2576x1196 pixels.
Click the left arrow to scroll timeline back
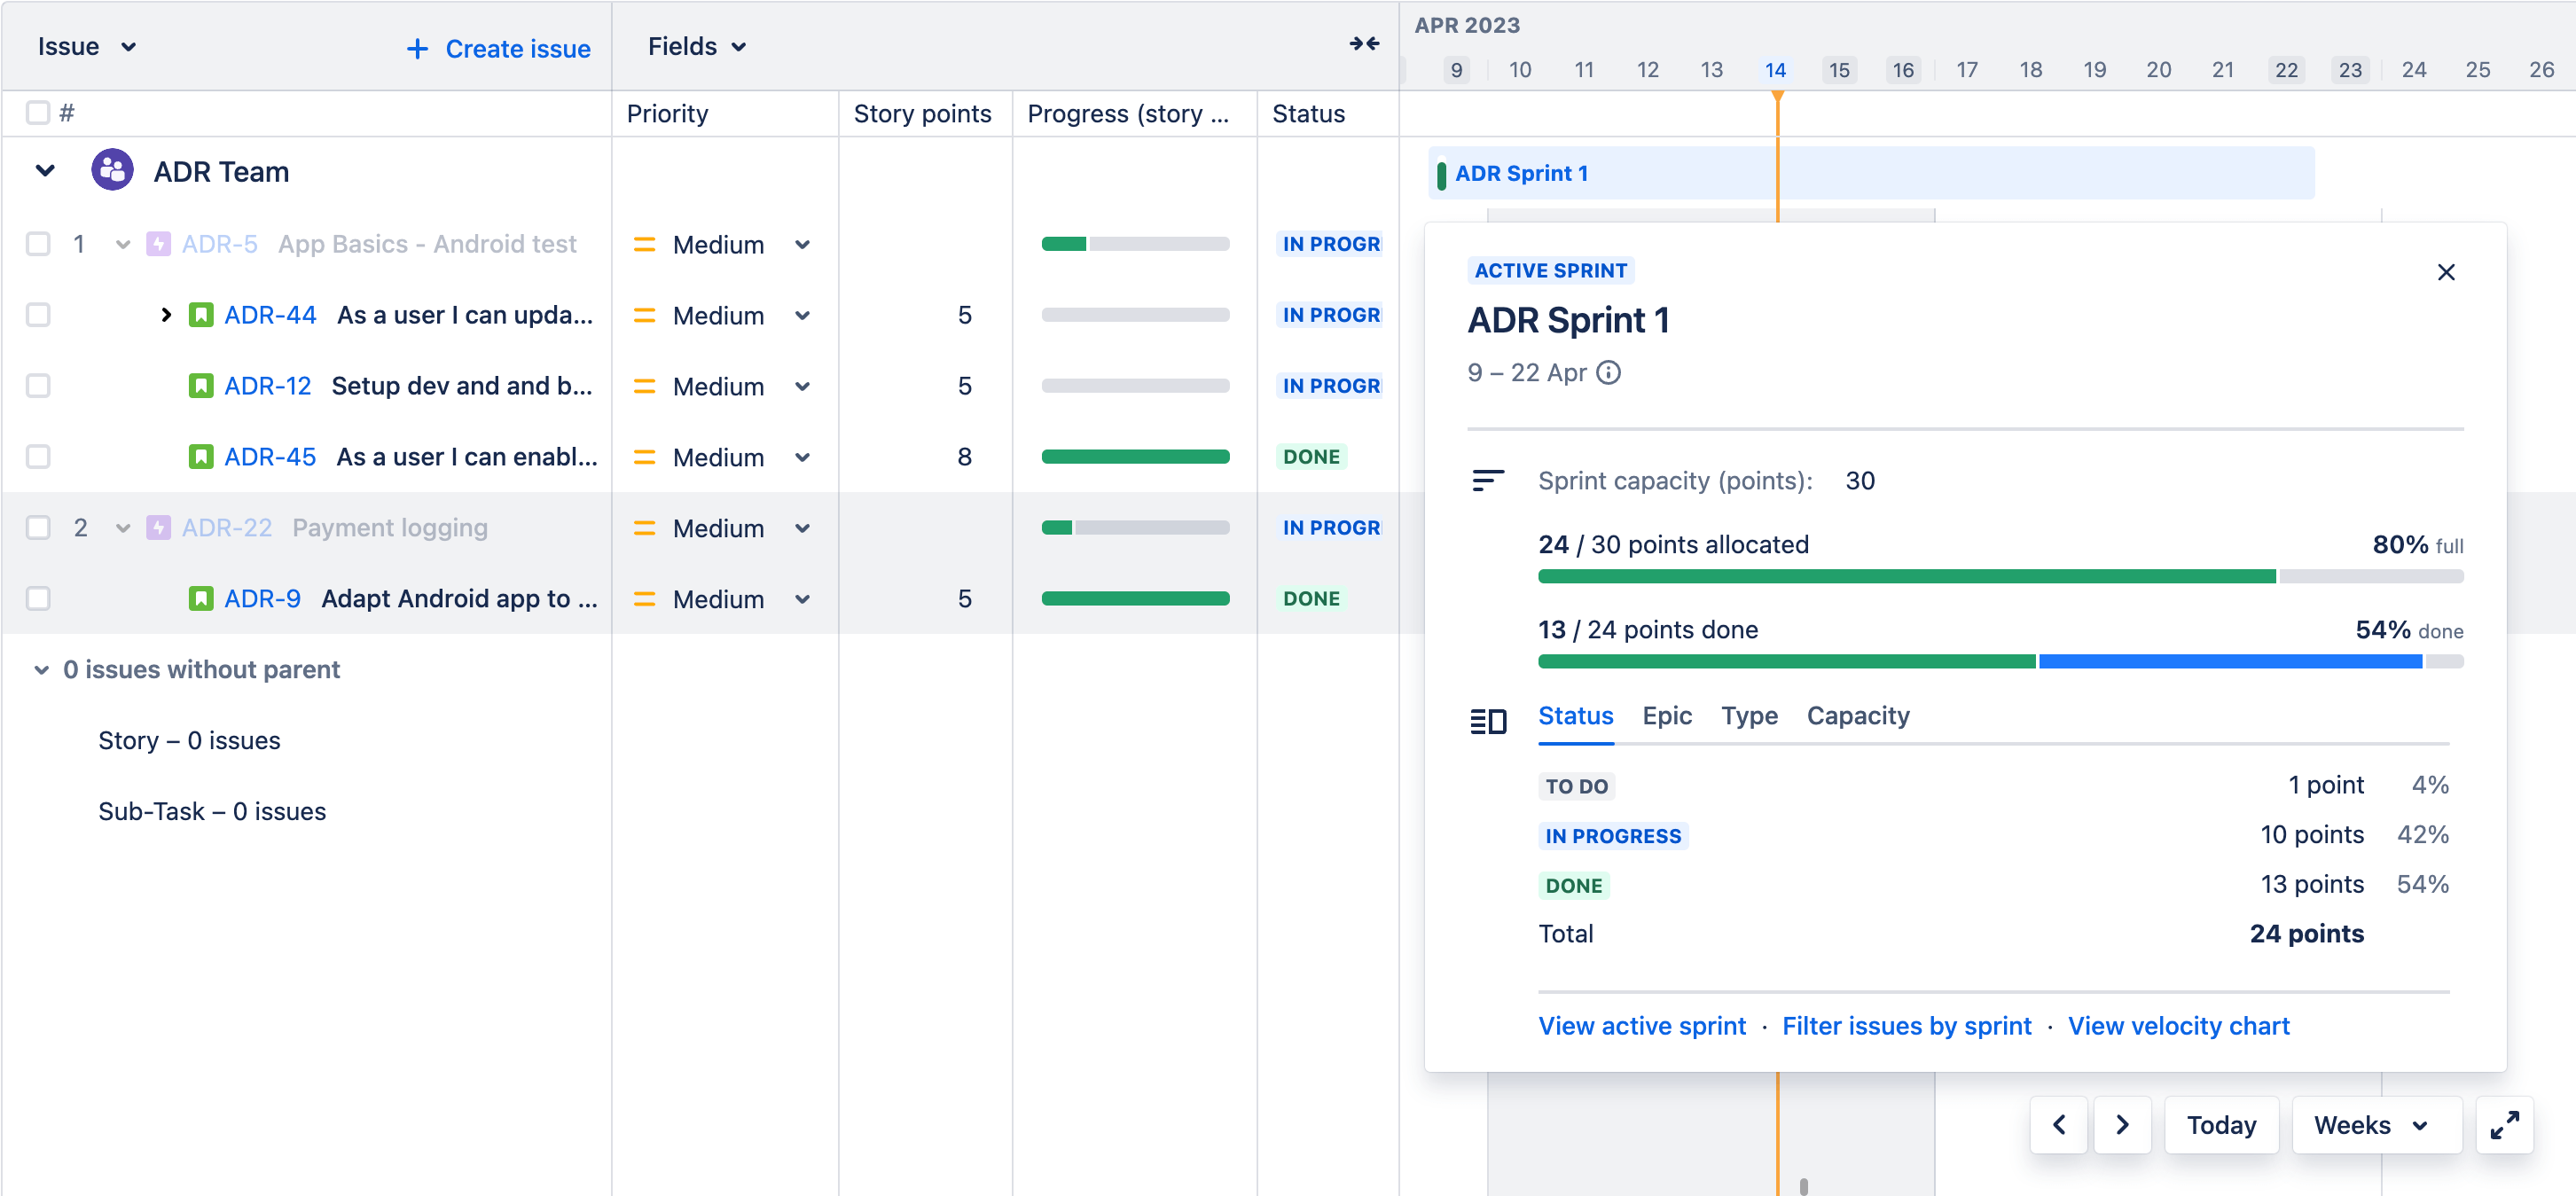[2059, 1124]
